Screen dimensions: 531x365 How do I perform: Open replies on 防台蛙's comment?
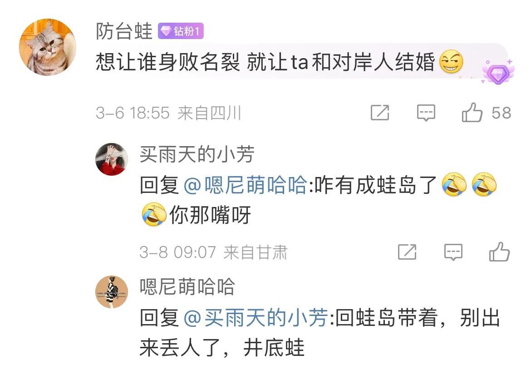426,113
